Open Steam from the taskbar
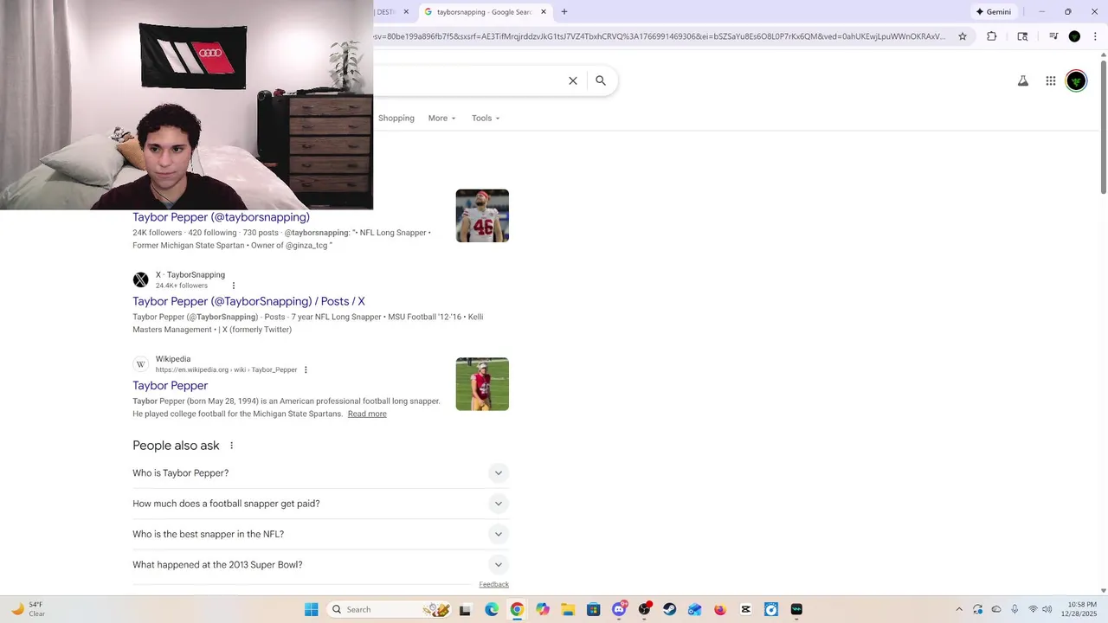This screenshot has height=623, width=1108. pos(669,609)
